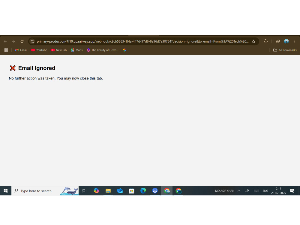Open the All Bookmarks folder
This screenshot has width=300, height=225.
coord(285,50)
